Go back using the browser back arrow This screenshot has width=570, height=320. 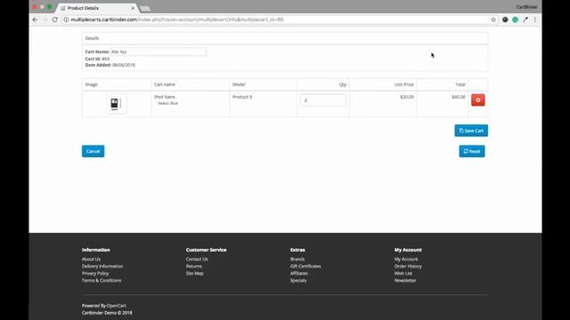35,20
